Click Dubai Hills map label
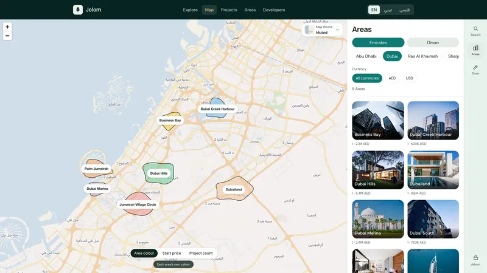Screen dimensions: 487x273 click(x=159, y=174)
